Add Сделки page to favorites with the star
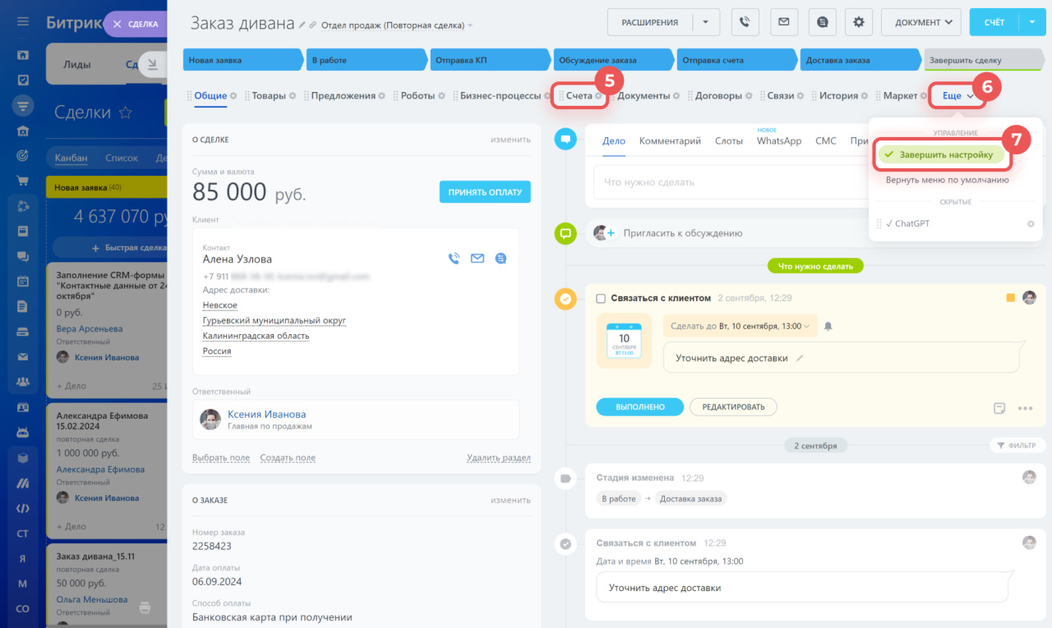 (x=125, y=112)
